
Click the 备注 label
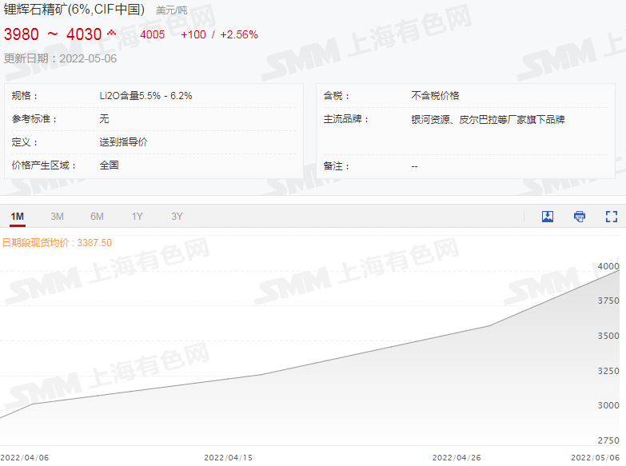pos(336,166)
